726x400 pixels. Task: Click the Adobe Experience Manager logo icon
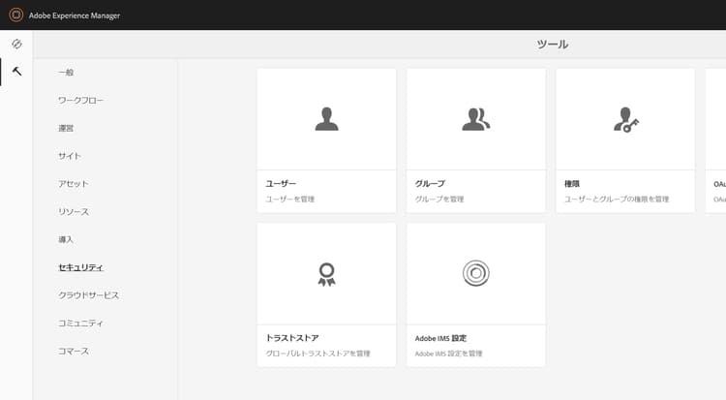15,15
